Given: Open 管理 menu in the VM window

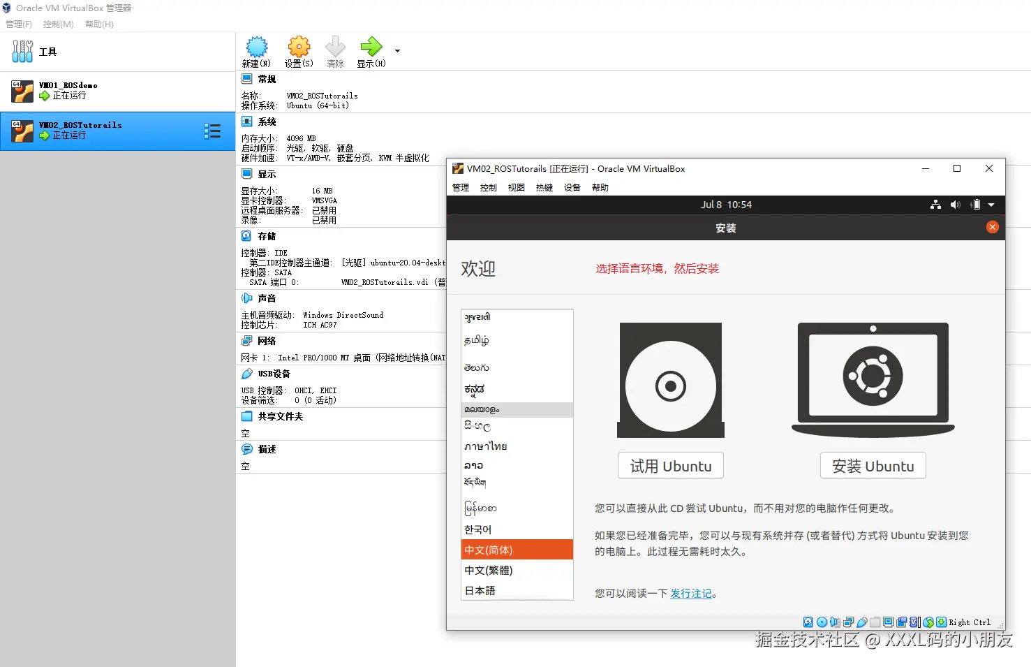Looking at the screenshot, I should click(461, 188).
